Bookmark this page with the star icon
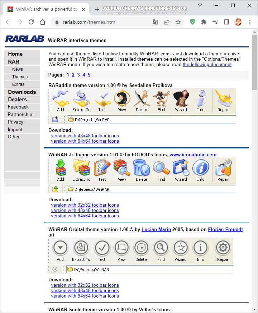258x313 pixels. click(178, 22)
